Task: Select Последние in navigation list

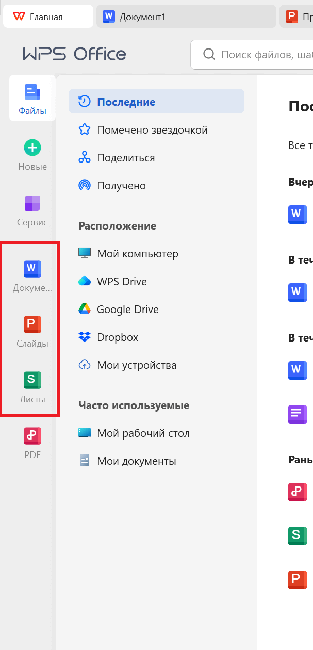Action: (x=156, y=102)
